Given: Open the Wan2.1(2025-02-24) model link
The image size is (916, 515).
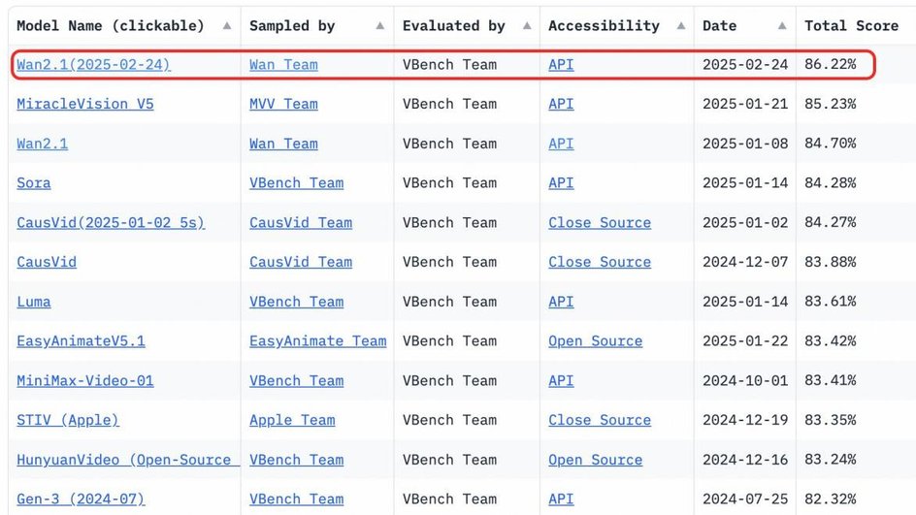Looking at the screenshot, I should pyautogui.click(x=93, y=64).
